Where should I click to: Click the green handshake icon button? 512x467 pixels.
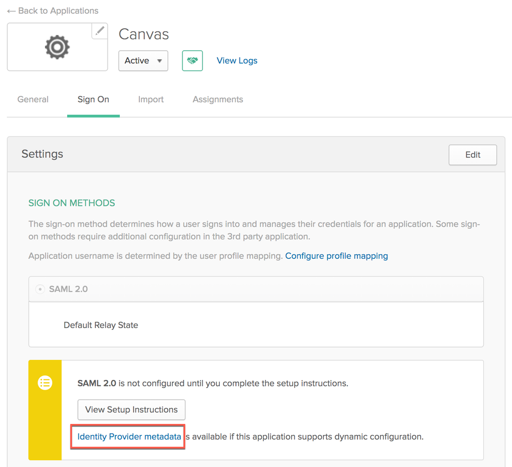192,60
